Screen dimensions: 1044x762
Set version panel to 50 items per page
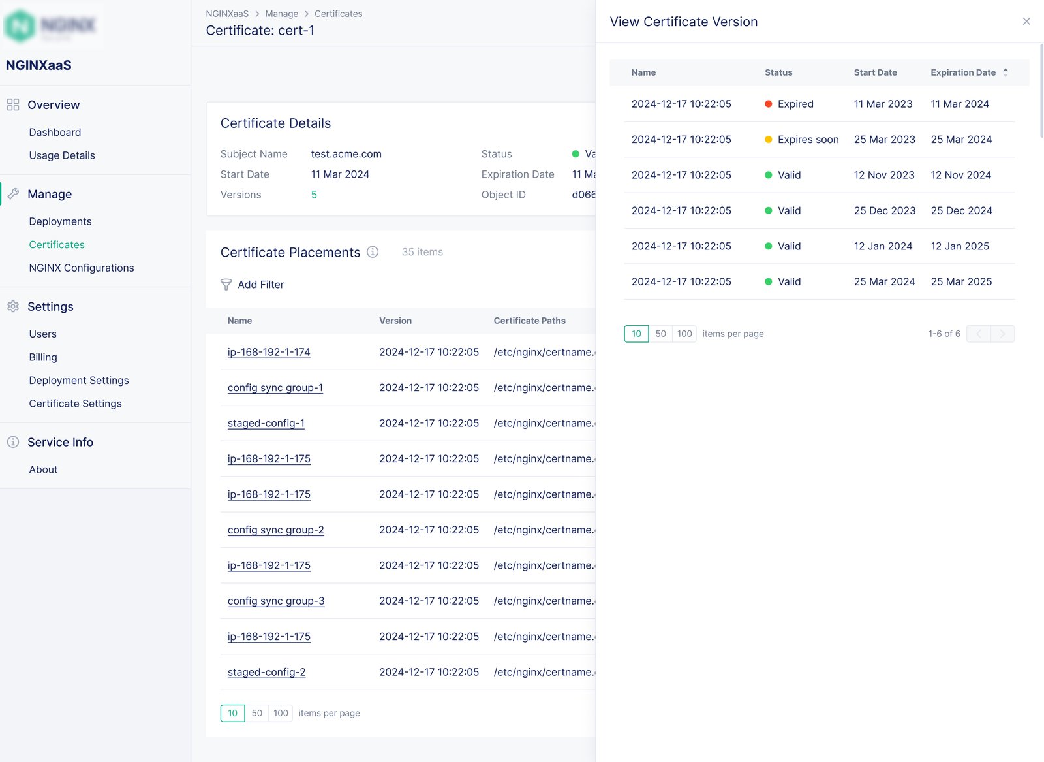pos(660,334)
